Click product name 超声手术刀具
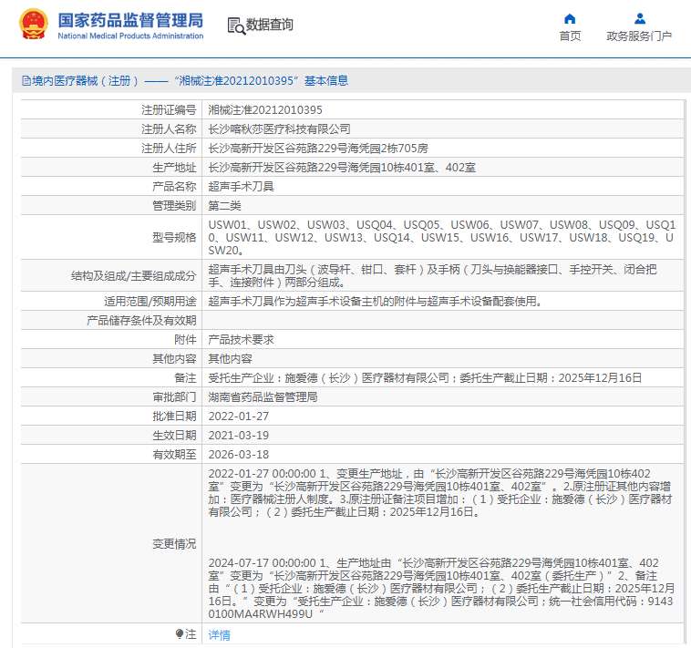The width and height of the screenshot is (691, 648). (x=241, y=186)
